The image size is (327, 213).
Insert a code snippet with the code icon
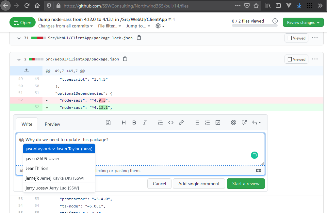tap(171, 123)
